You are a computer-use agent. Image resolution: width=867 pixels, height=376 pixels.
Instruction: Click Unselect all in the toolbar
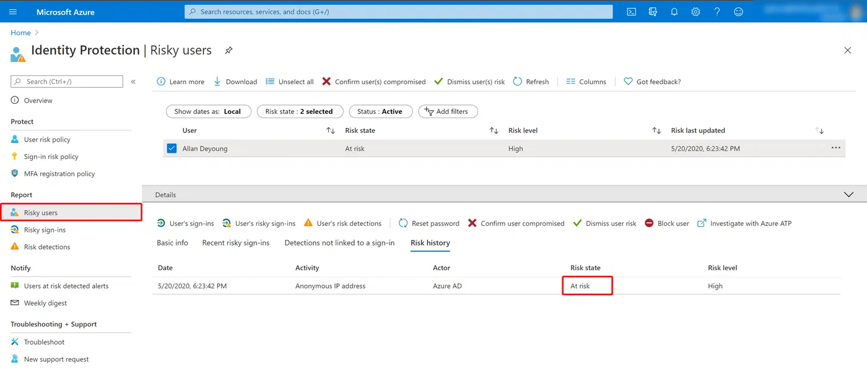290,82
